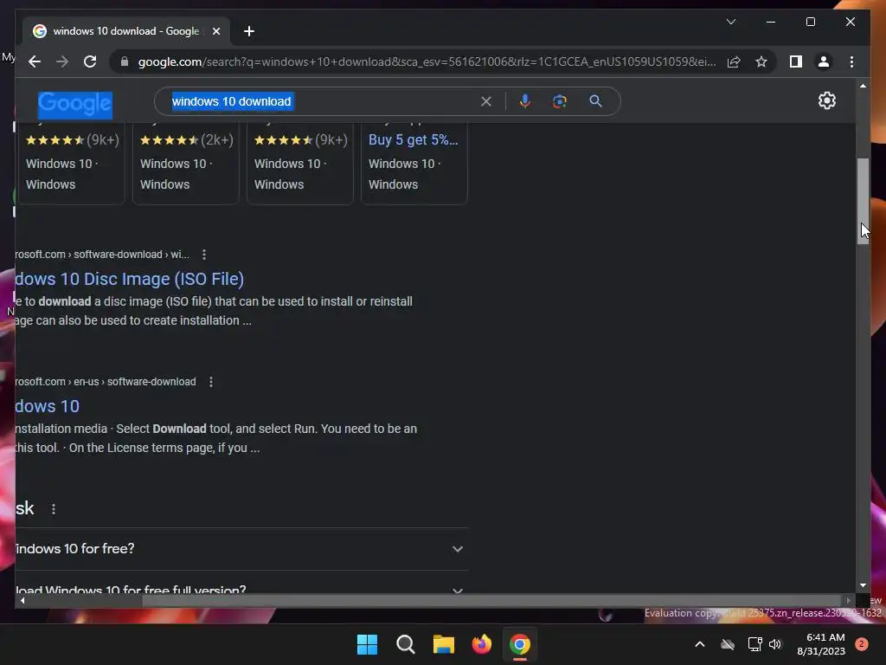Viewport: 886px width, 665px height.
Task: Open the 'dows 10' Microsoft download result
Action: point(48,406)
